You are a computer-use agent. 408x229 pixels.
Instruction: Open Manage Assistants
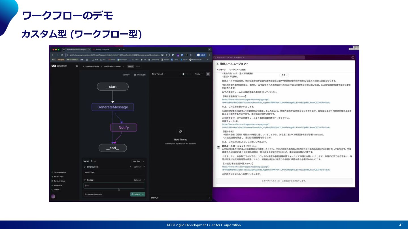(93, 194)
